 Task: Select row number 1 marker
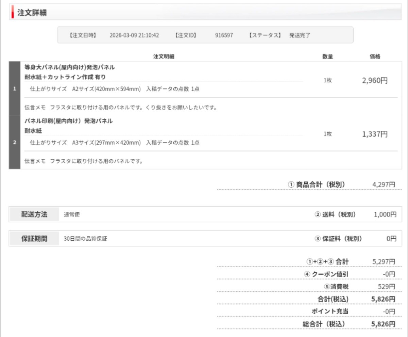15,89
